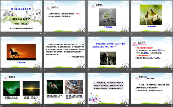Image resolution: width=173 pixels, height=107 pixels.
Task: Select slide 4 thumbnail with two birds
Action: point(152,16)
